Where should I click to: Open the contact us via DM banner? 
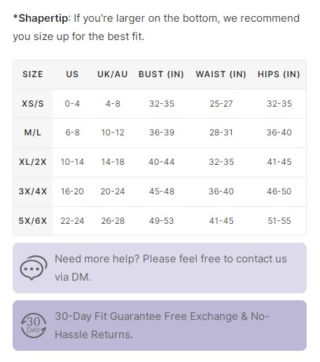coord(160,268)
